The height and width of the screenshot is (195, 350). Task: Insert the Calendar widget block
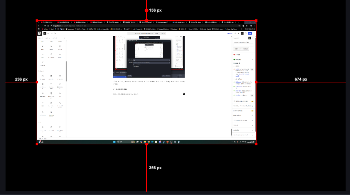(51, 77)
